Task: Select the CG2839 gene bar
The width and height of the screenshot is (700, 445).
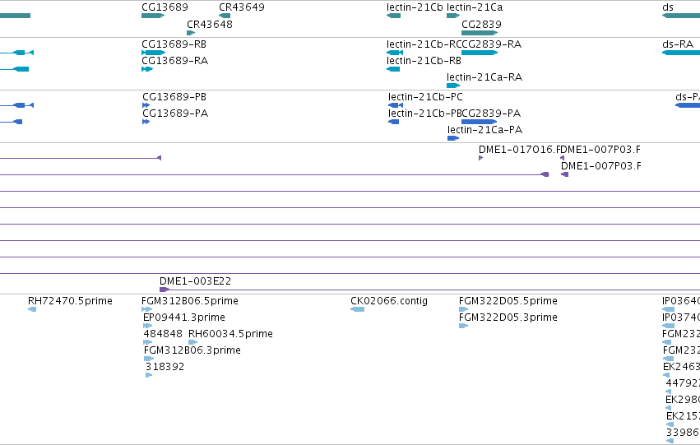Action: pos(480,33)
